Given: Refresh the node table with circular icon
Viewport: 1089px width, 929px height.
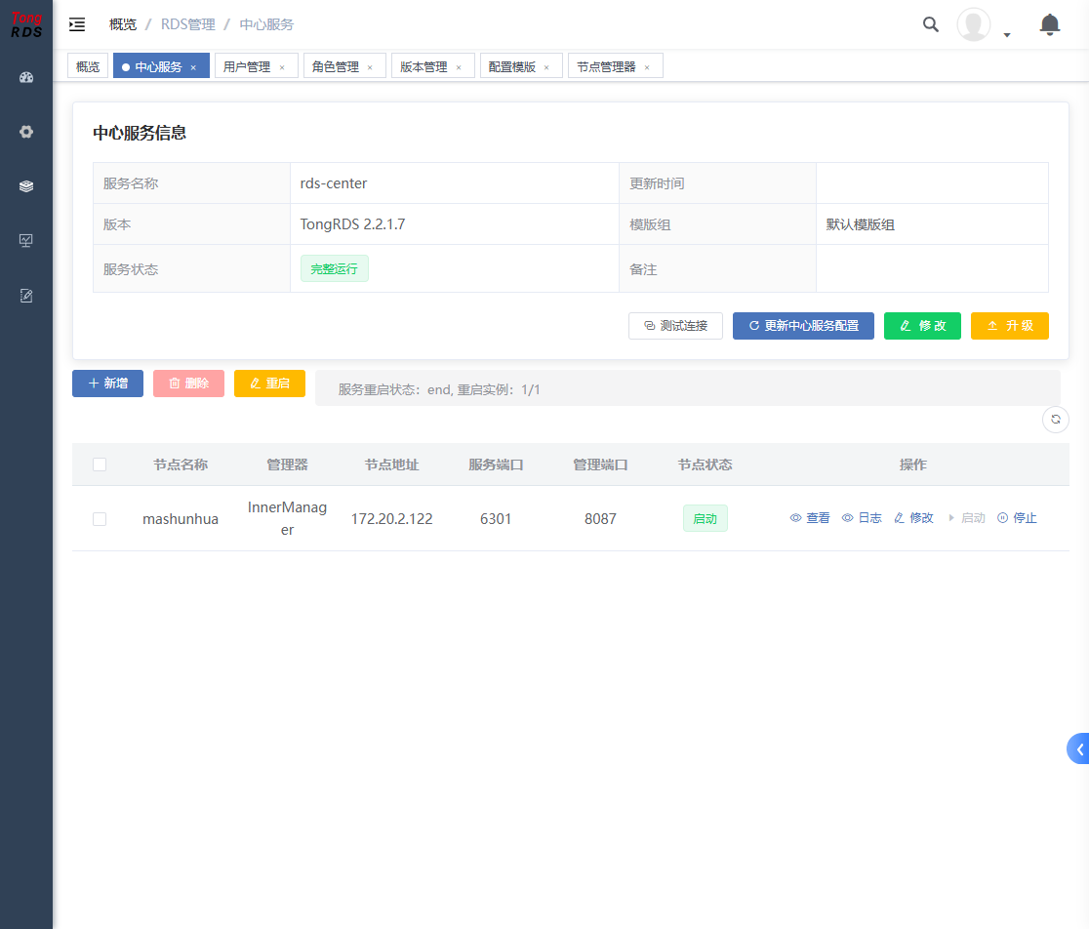Looking at the screenshot, I should (1056, 420).
